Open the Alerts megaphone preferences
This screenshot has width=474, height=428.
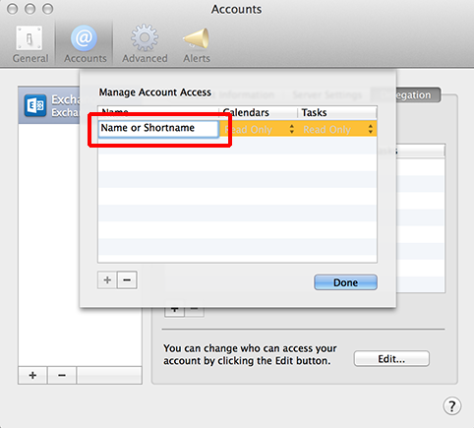(x=197, y=45)
